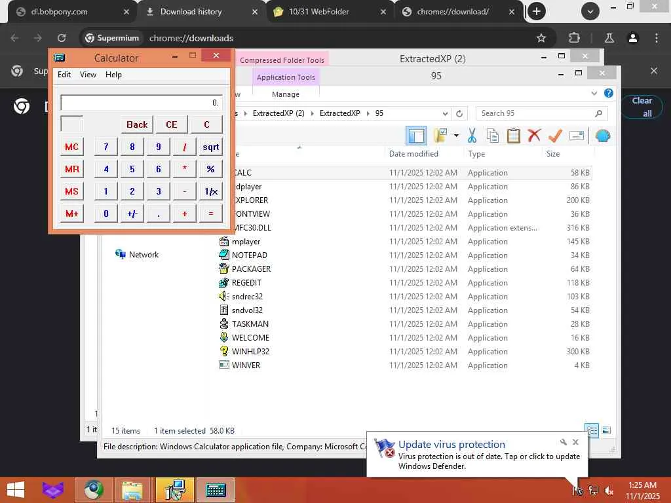671x503 pixels.
Task: Open the purple fox taskbar icon
Action: point(52,490)
